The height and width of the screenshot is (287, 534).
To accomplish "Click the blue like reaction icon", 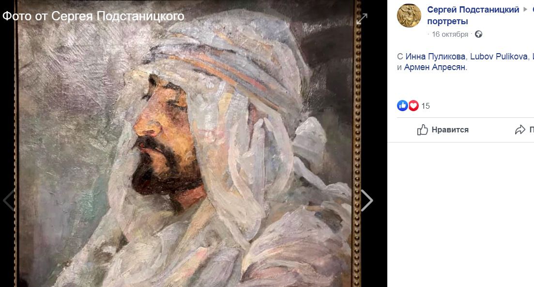I will [x=402, y=106].
